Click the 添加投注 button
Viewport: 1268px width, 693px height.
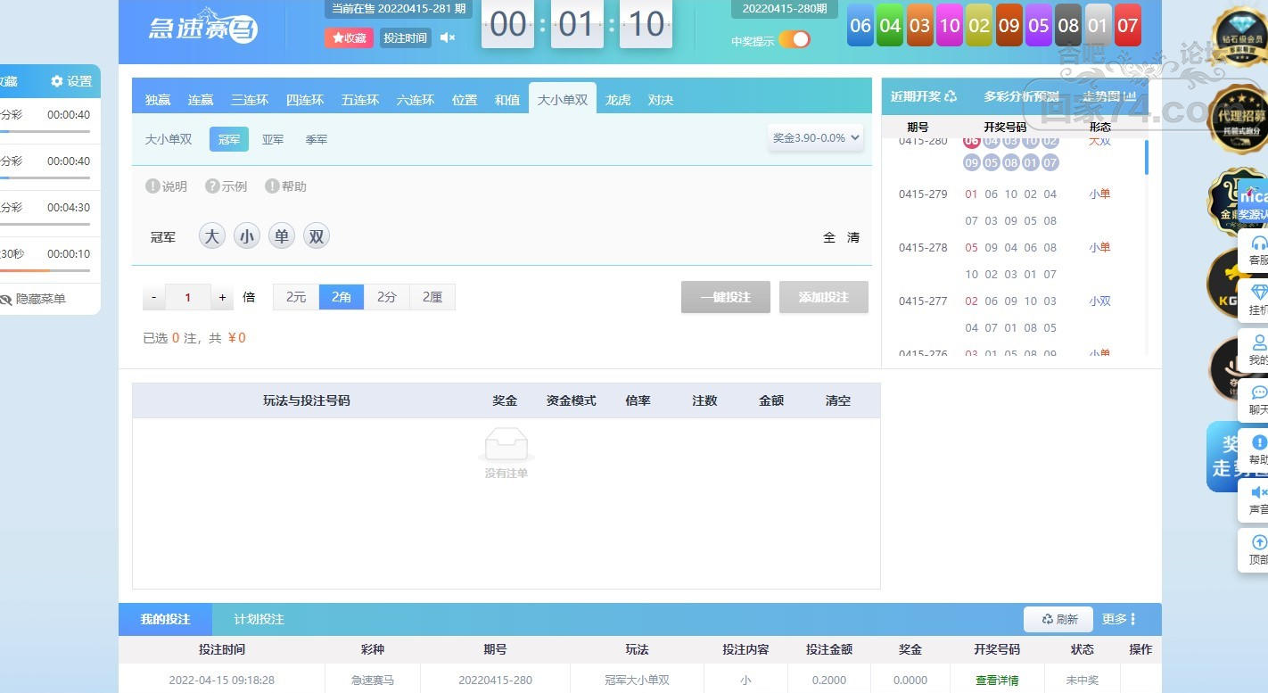point(824,297)
